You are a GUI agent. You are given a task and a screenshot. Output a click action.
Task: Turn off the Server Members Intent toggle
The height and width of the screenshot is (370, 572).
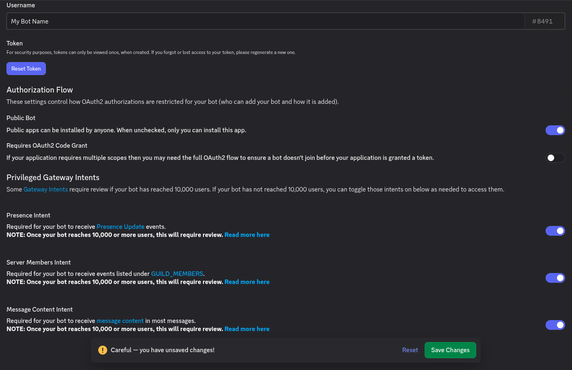pyautogui.click(x=555, y=278)
